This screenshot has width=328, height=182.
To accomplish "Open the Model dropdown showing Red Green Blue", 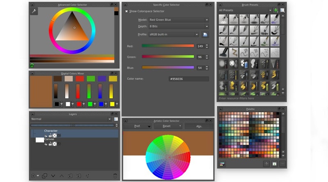I will click(178, 20).
